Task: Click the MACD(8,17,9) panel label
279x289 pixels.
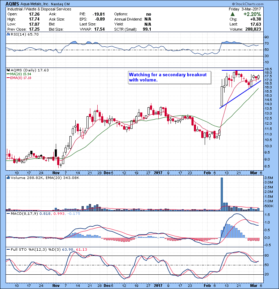Action: pyautogui.click(x=24, y=214)
